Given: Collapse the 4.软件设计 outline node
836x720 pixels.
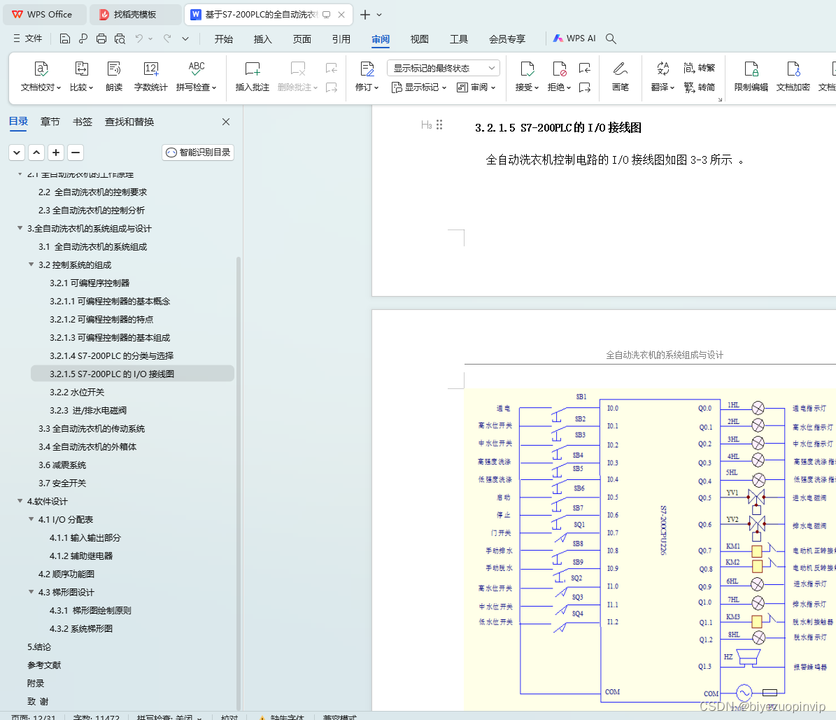Looking at the screenshot, I should click(x=20, y=501).
